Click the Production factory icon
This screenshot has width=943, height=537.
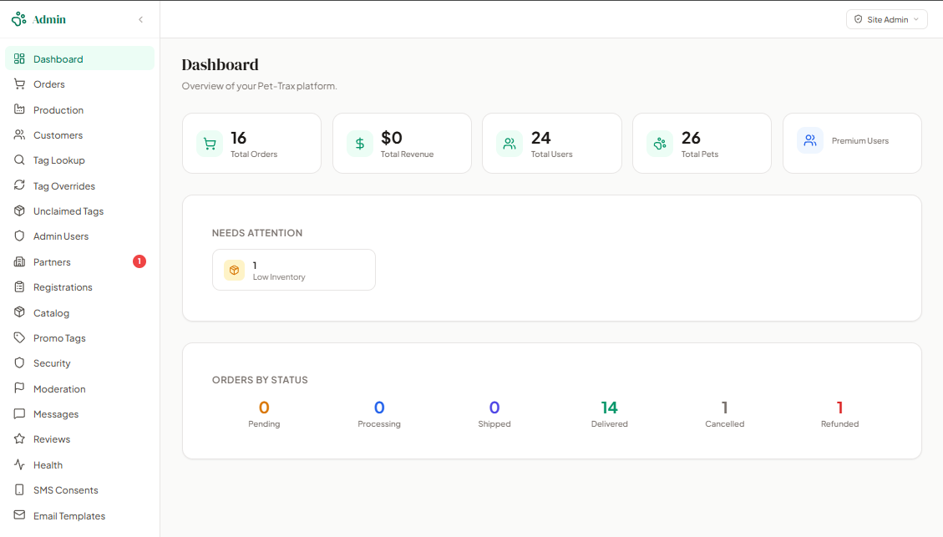click(19, 109)
